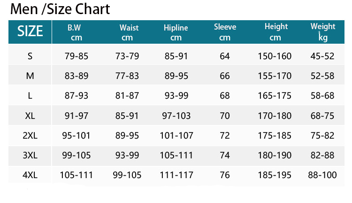Select the 3XL row label
The height and width of the screenshot is (203, 352).
pyautogui.click(x=30, y=155)
